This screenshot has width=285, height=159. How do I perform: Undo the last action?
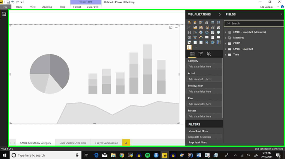click(x=13, y=2)
